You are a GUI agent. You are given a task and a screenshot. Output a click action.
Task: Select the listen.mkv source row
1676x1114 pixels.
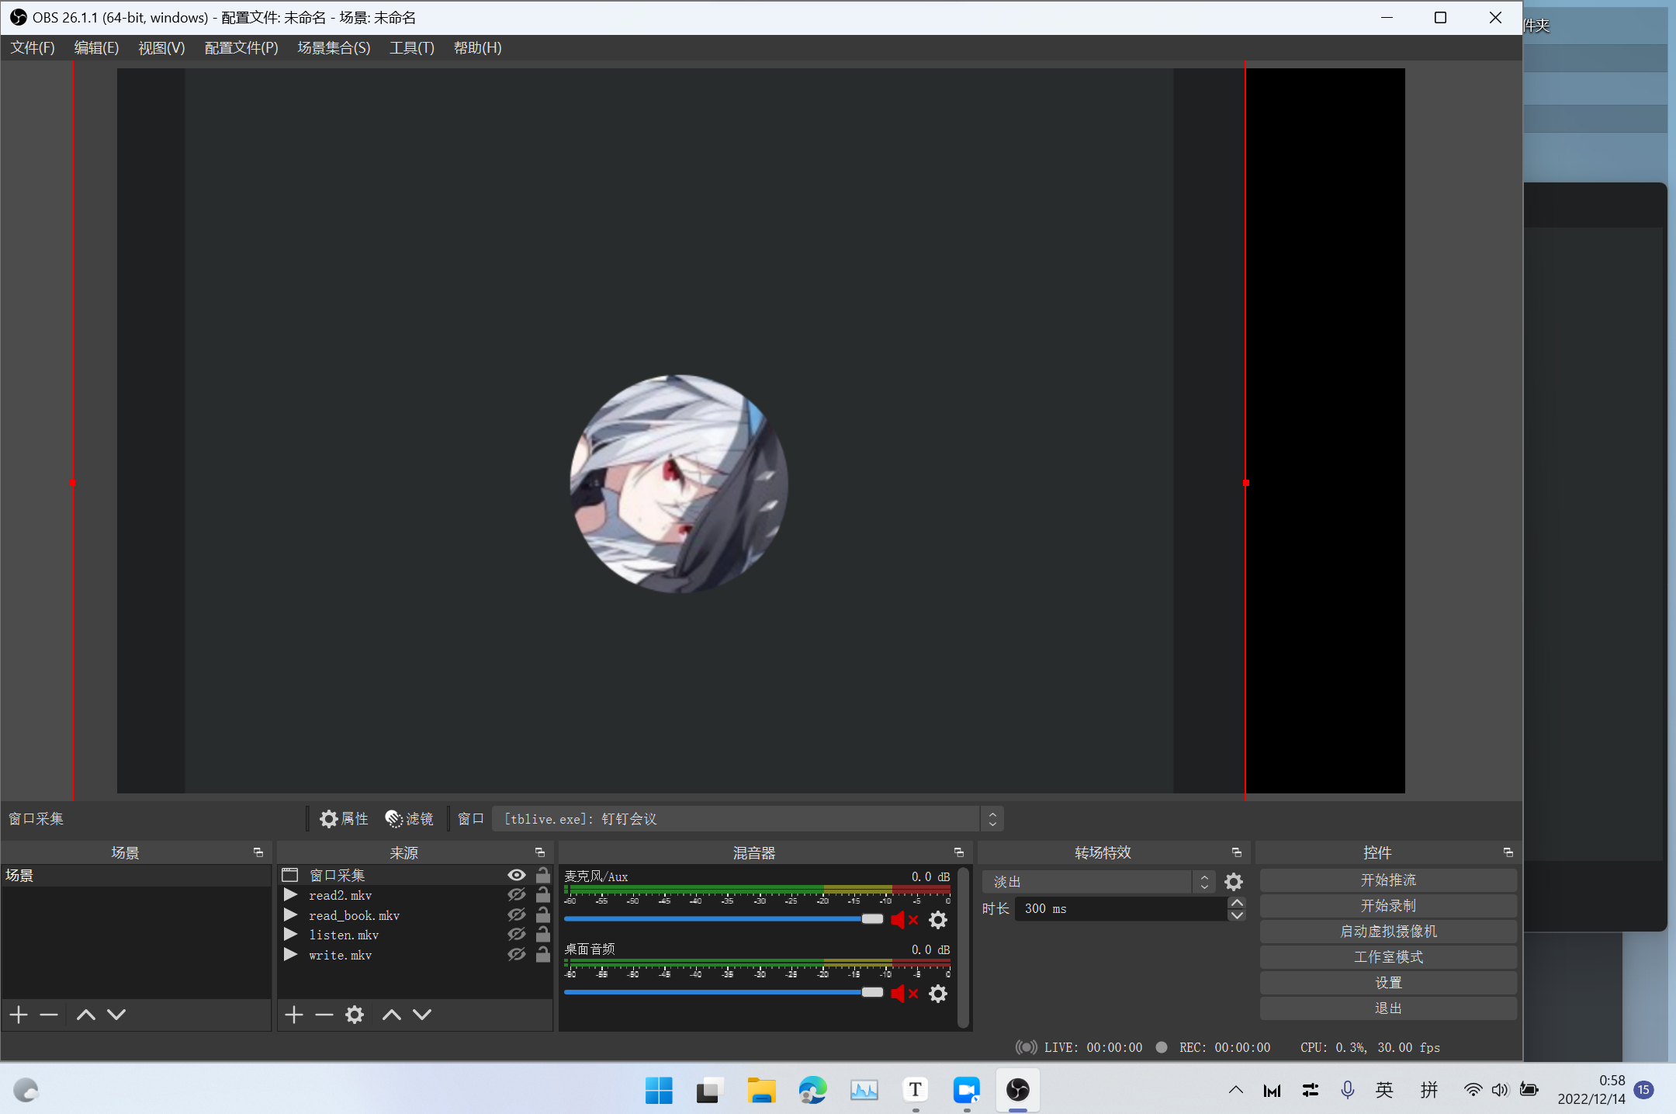click(x=415, y=935)
